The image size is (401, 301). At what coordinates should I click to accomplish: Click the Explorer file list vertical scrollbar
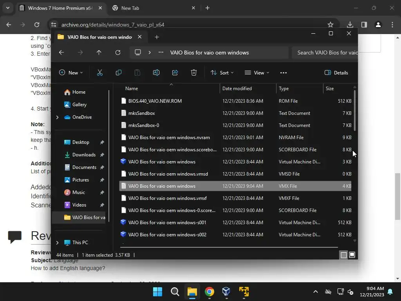tap(355, 110)
